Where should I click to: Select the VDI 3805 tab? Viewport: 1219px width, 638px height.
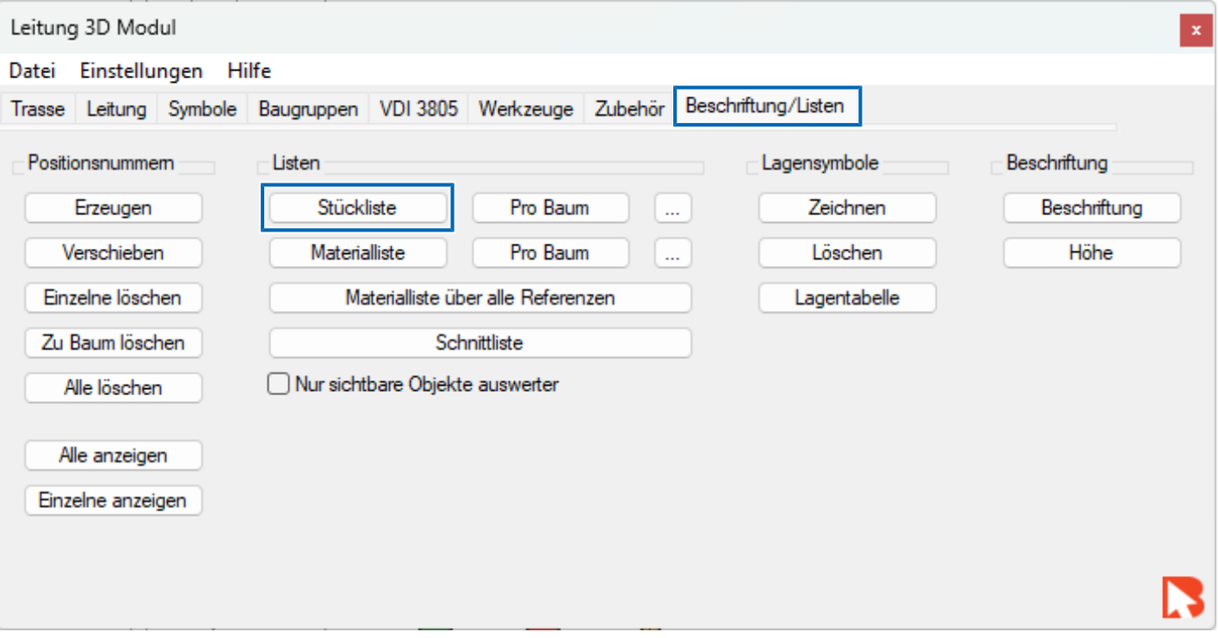[418, 109]
